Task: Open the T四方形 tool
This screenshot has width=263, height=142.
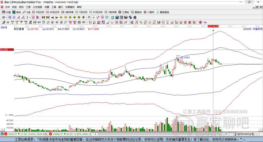Action: pyautogui.click(x=81, y=12)
